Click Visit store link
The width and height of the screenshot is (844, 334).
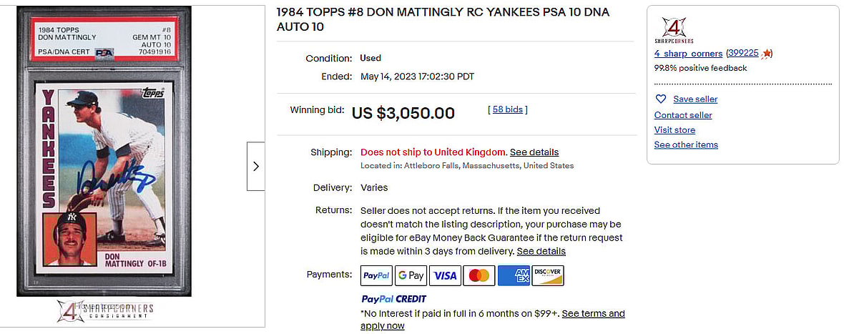tap(674, 130)
